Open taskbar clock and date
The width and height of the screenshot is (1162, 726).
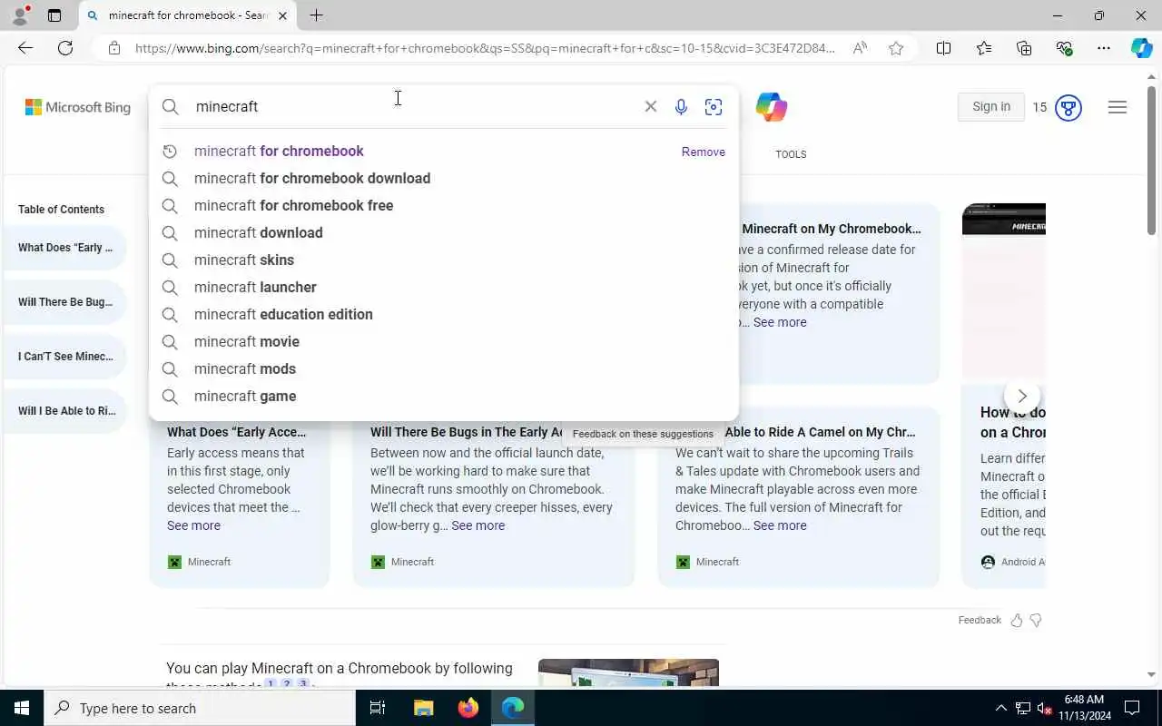point(1084,708)
